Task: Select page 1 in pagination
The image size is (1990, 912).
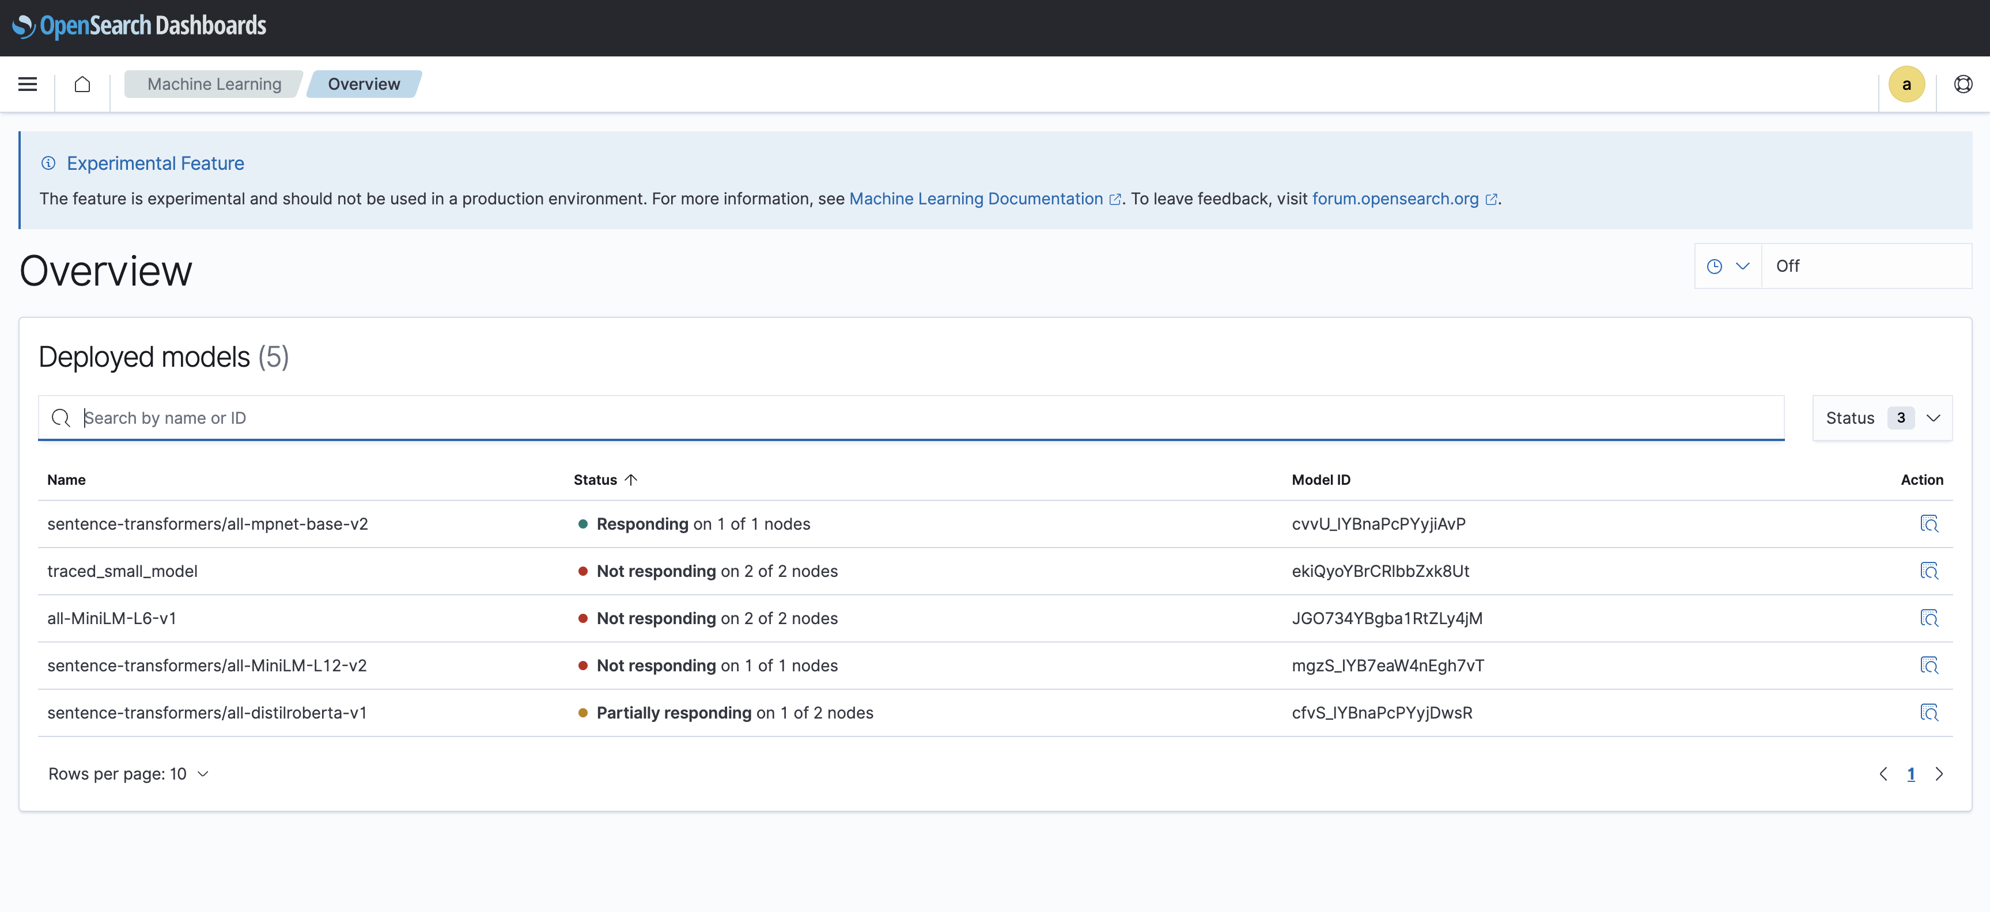Action: (x=1910, y=774)
